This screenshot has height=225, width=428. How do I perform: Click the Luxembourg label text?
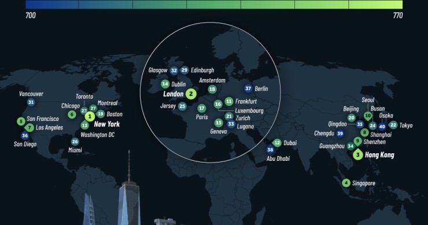249,110
